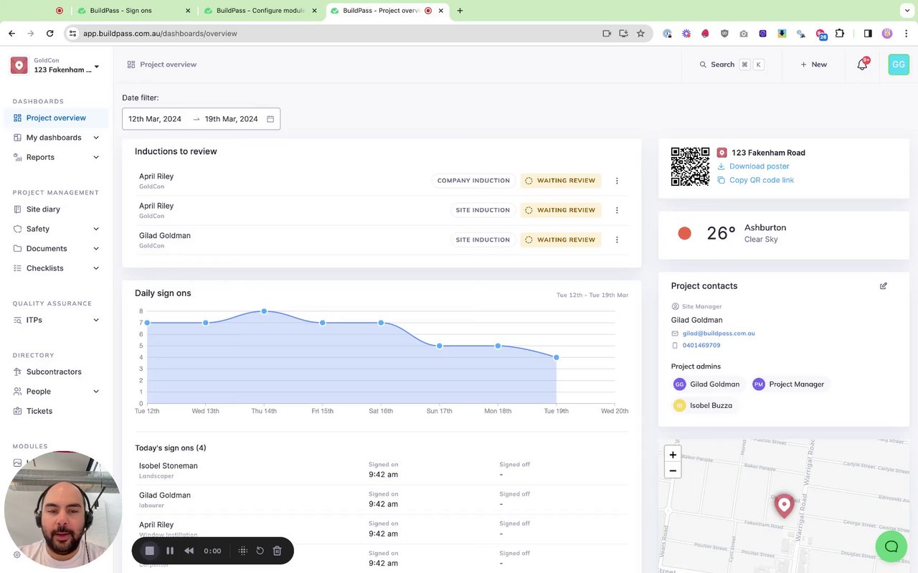Screen dimensions: 918x573
Task: Click Waiting Review badge for Gilad Goldman
Action: [561, 240]
